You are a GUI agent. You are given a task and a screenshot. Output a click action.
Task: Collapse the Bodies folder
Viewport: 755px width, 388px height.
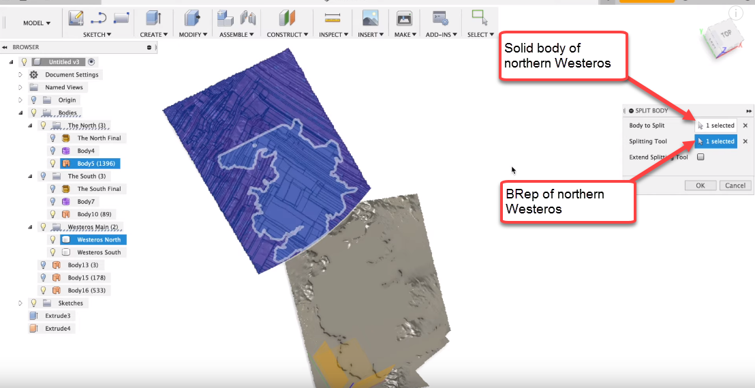coord(20,113)
